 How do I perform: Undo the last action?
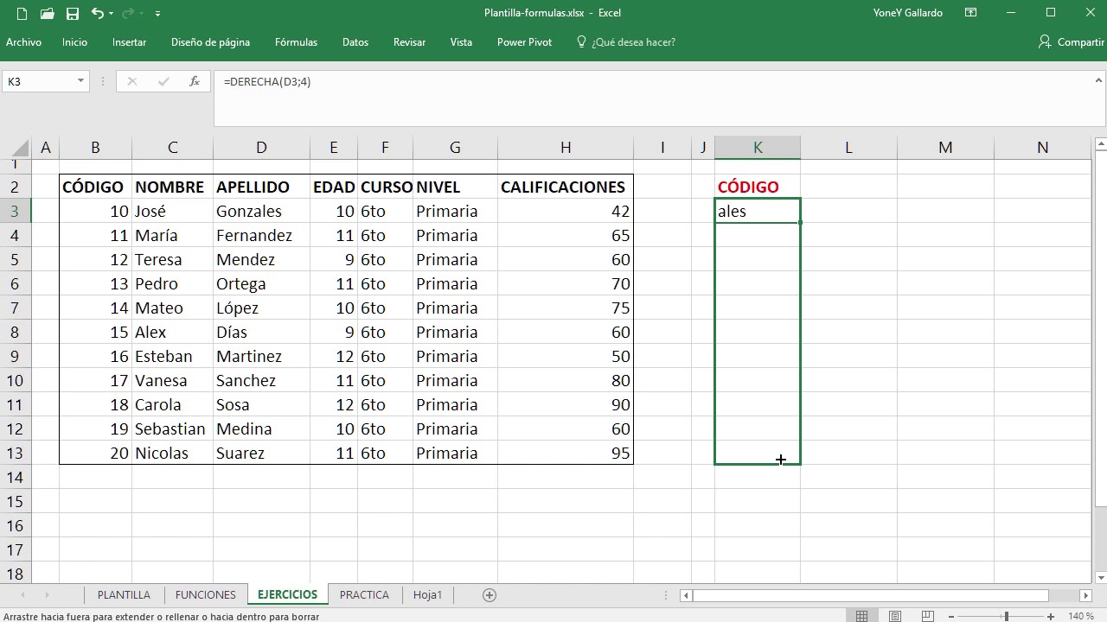click(x=97, y=14)
